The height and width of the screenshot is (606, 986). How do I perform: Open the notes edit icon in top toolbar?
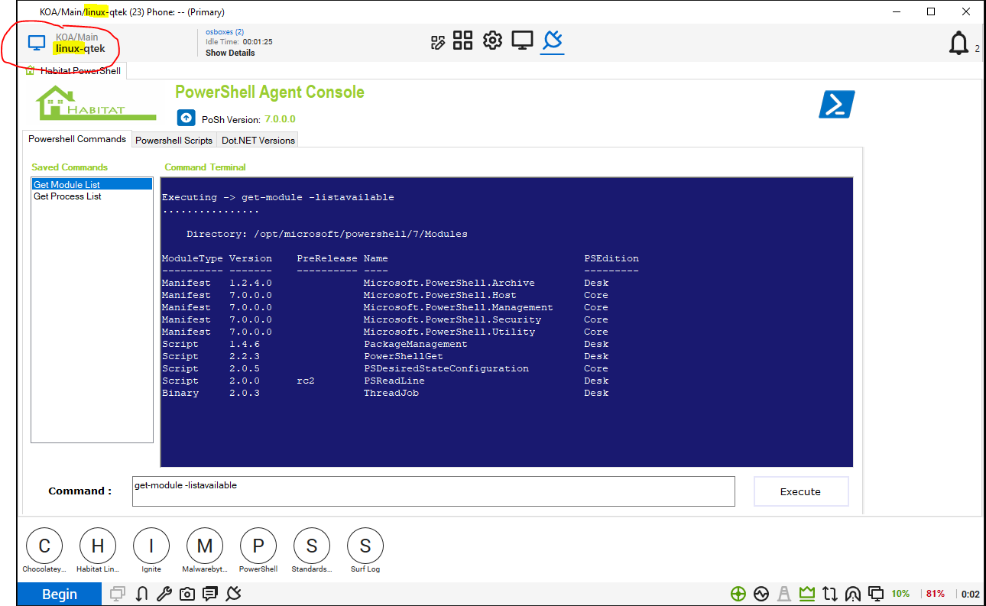click(438, 42)
